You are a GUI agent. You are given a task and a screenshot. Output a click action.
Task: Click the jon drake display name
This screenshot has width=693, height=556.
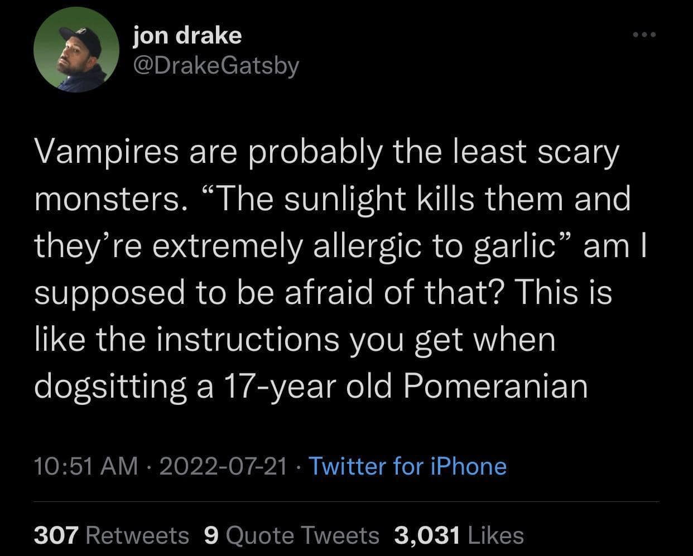click(x=187, y=36)
